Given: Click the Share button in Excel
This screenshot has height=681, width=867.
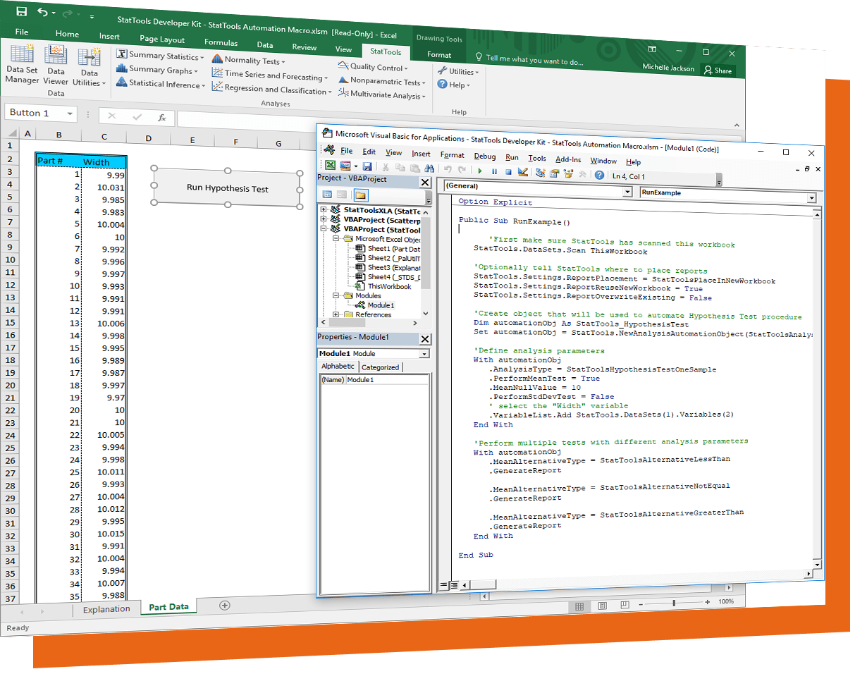Looking at the screenshot, I should click(x=717, y=70).
